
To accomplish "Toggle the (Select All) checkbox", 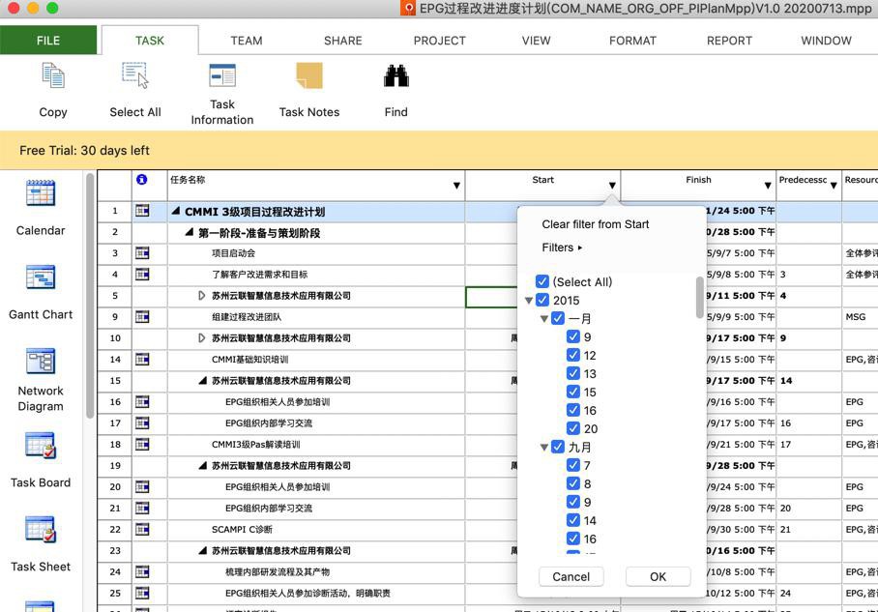I will point(542,281).
